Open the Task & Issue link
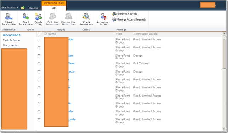Image resolution: width=228 pixels, height=133 pixels. click(x=11, y=40)
